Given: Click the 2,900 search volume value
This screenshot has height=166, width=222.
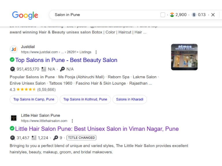Looking at the screenshot, I should pyautogui.click(x=181, y=15).
